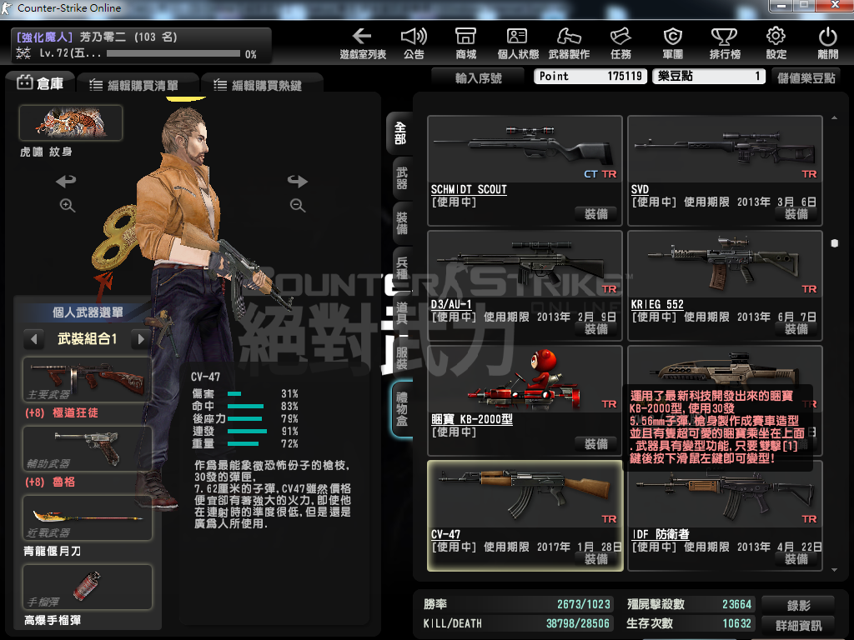854x640 pixels.
Task: Rotate character right with the curved arrow
Action: pos(298,180)
